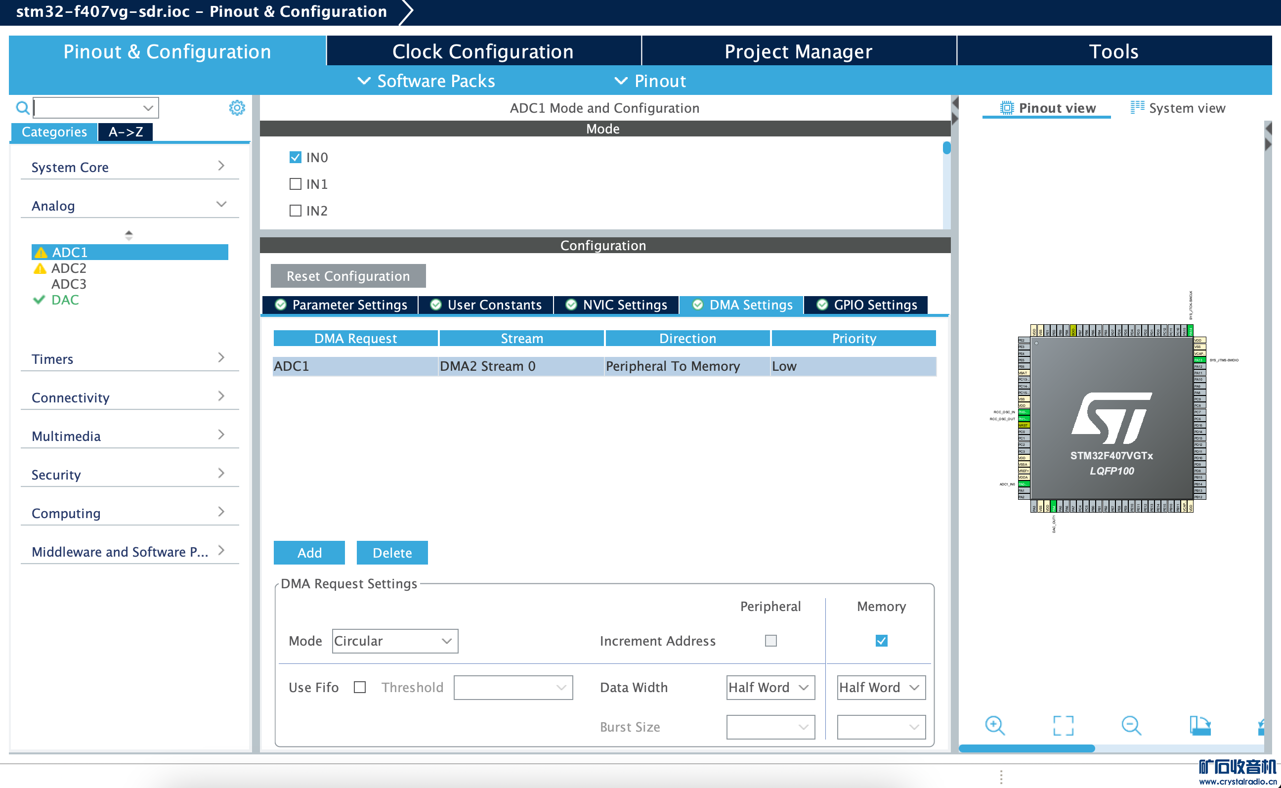Viewport: 1281px width, 788px height.
Task: Toggle Memory increment address checkbox
Action: (881, 641)
